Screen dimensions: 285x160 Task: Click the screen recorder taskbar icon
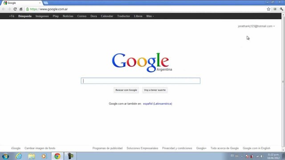click(x=70, y=156)
